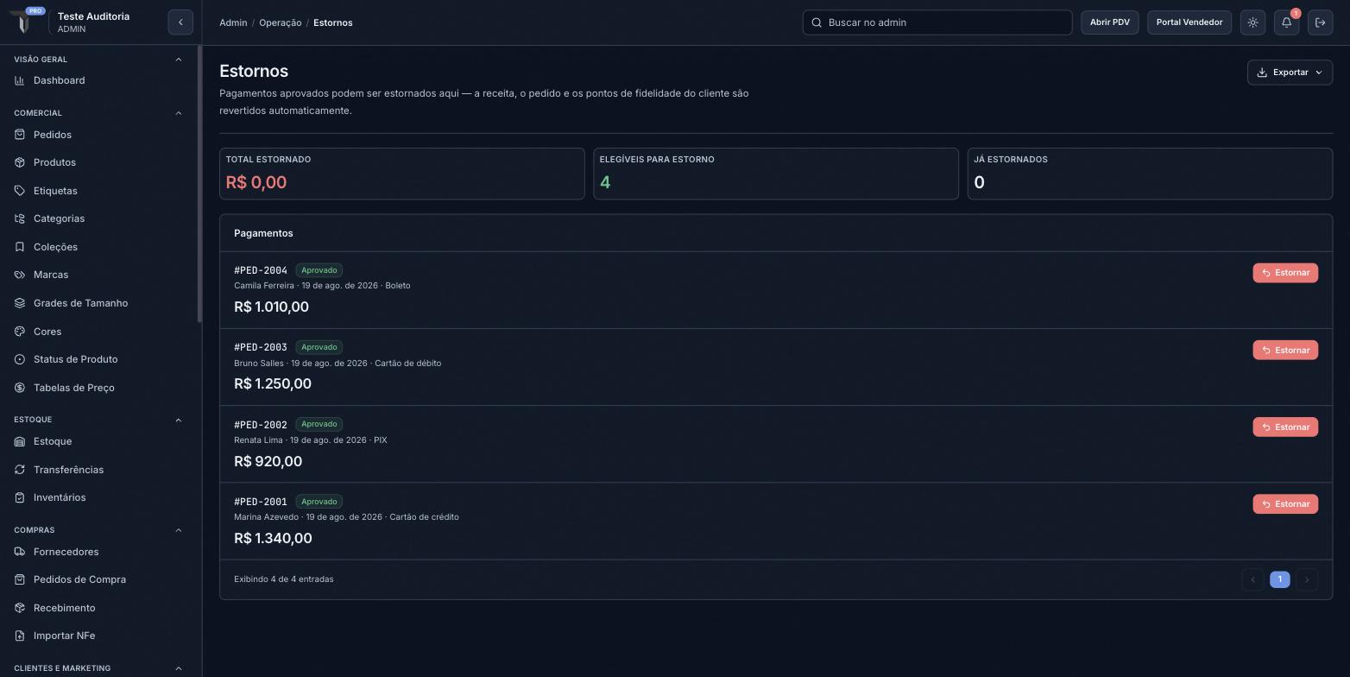Open the notifications bell
The image size is (1350, 677).
click(x=1286, y=22)
